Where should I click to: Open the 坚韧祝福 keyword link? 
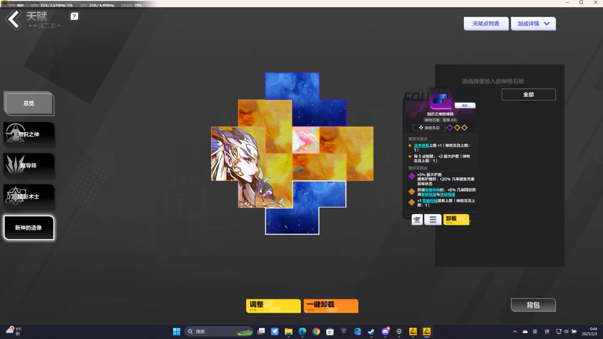coord(428,195)
